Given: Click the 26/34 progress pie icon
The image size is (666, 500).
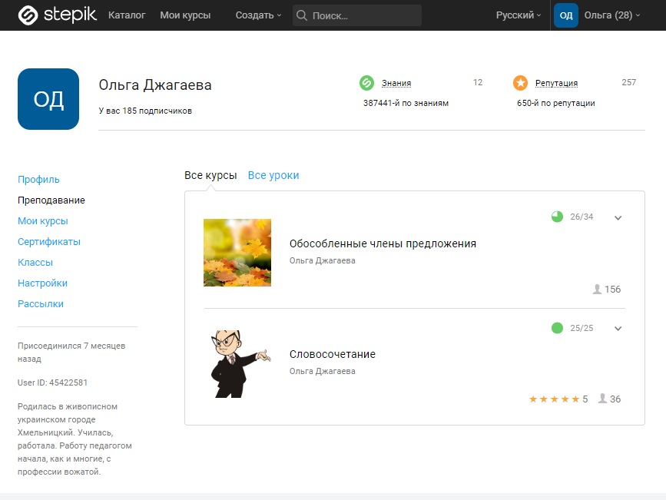Looking at the screenshot, I should (x=557, y=217).
